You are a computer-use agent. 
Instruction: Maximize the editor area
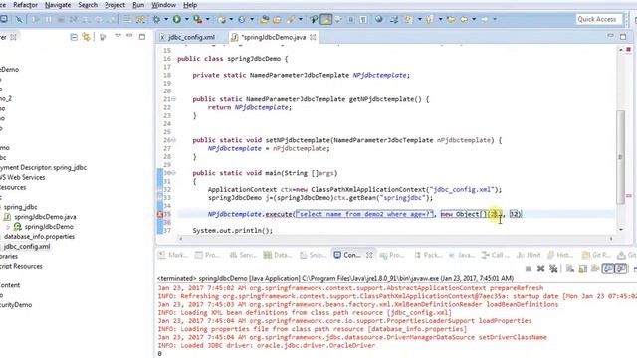[x=623, y=37]
